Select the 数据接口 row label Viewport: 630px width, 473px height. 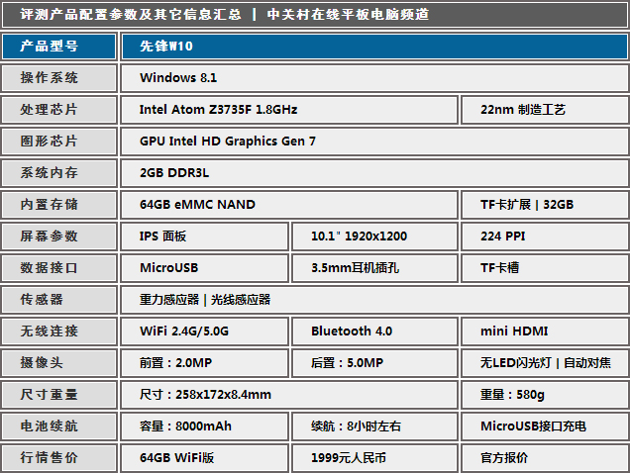pos(59,268)
